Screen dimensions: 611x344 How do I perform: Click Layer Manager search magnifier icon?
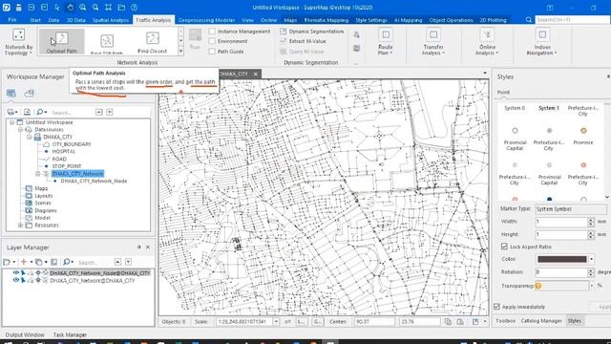(67, 262)
